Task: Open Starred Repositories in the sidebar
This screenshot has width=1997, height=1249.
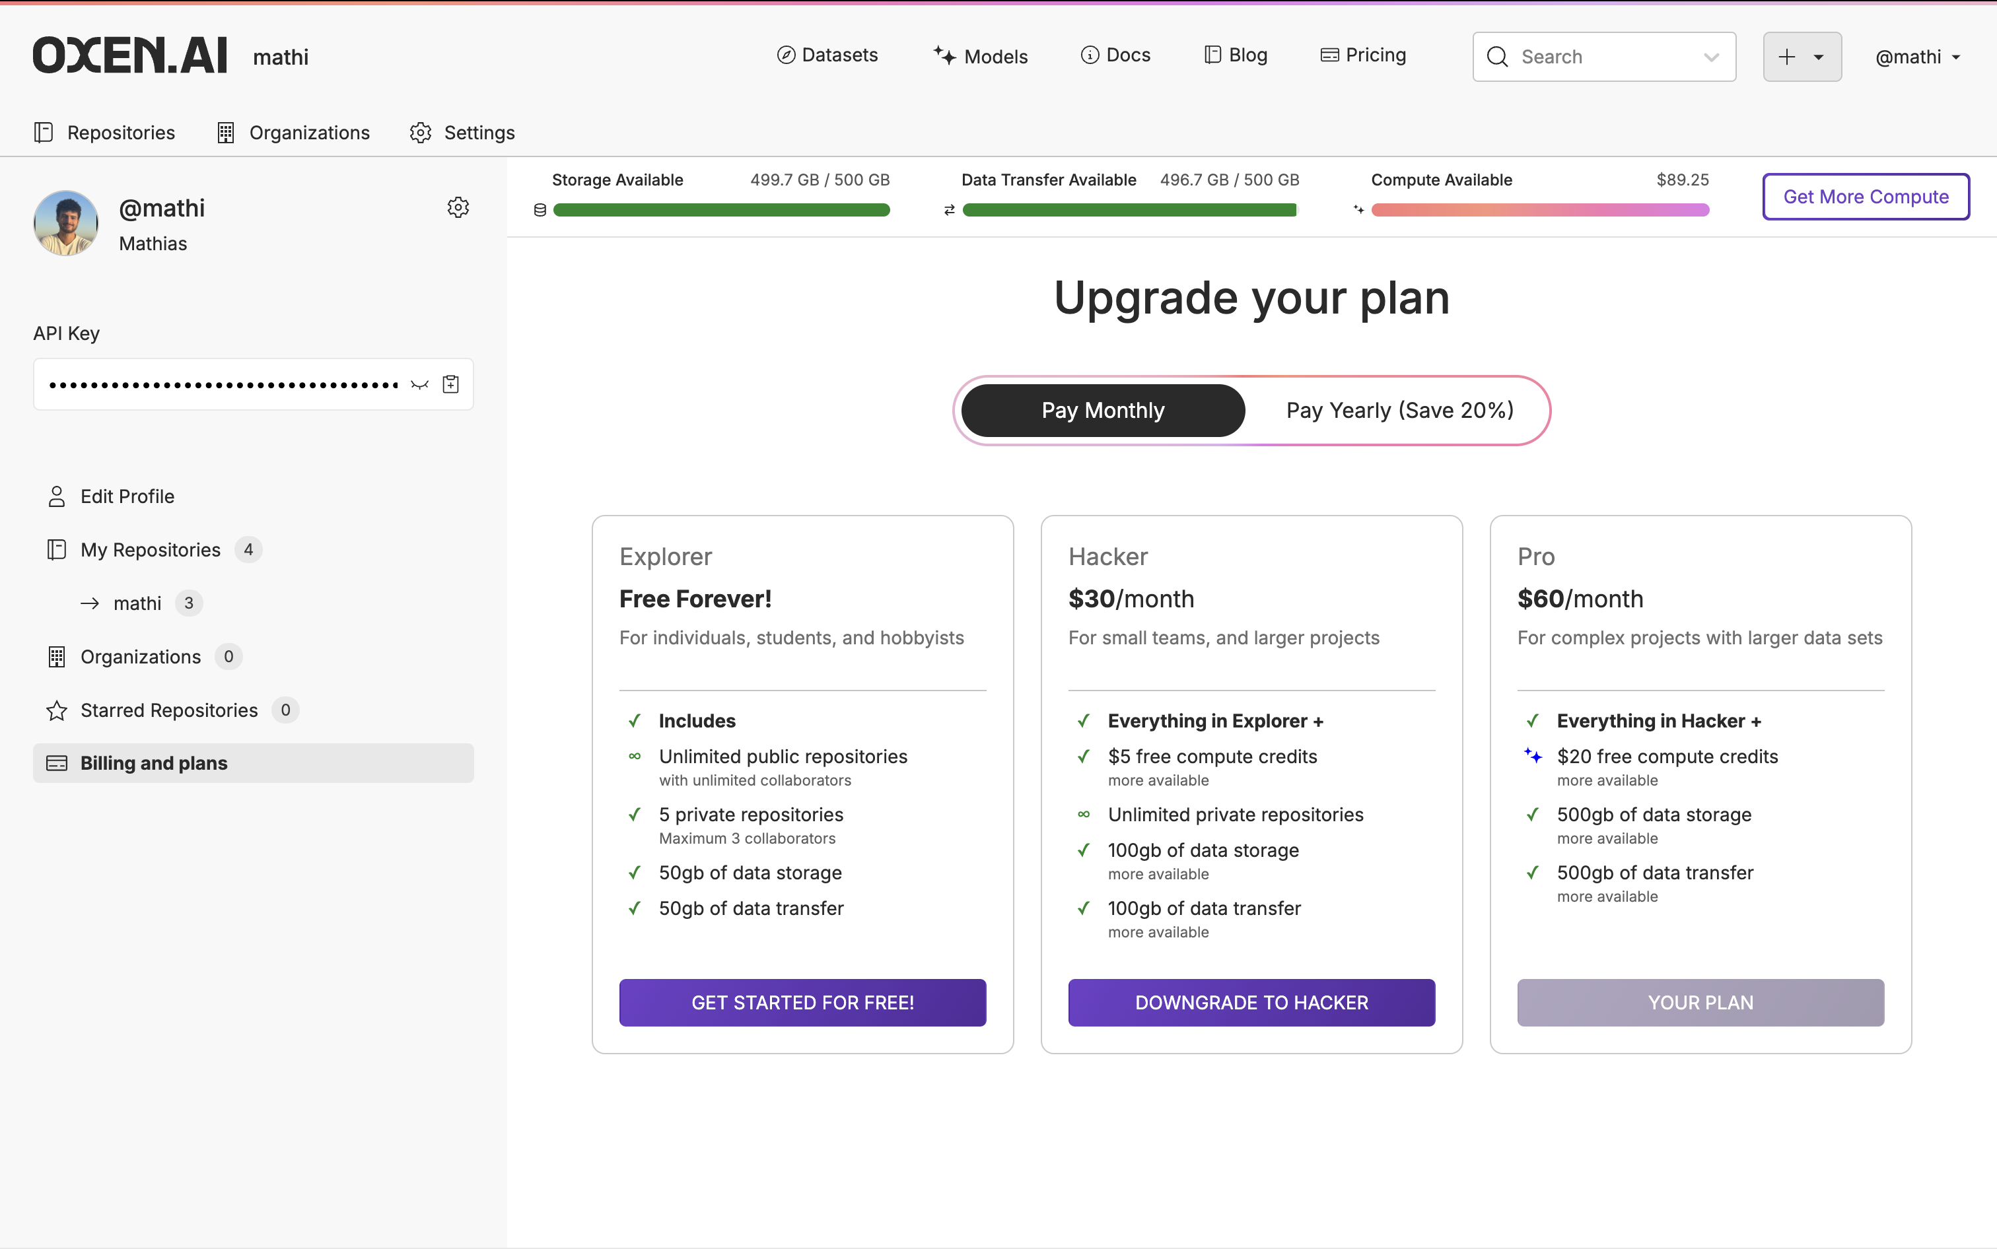Action: [168, 710]
